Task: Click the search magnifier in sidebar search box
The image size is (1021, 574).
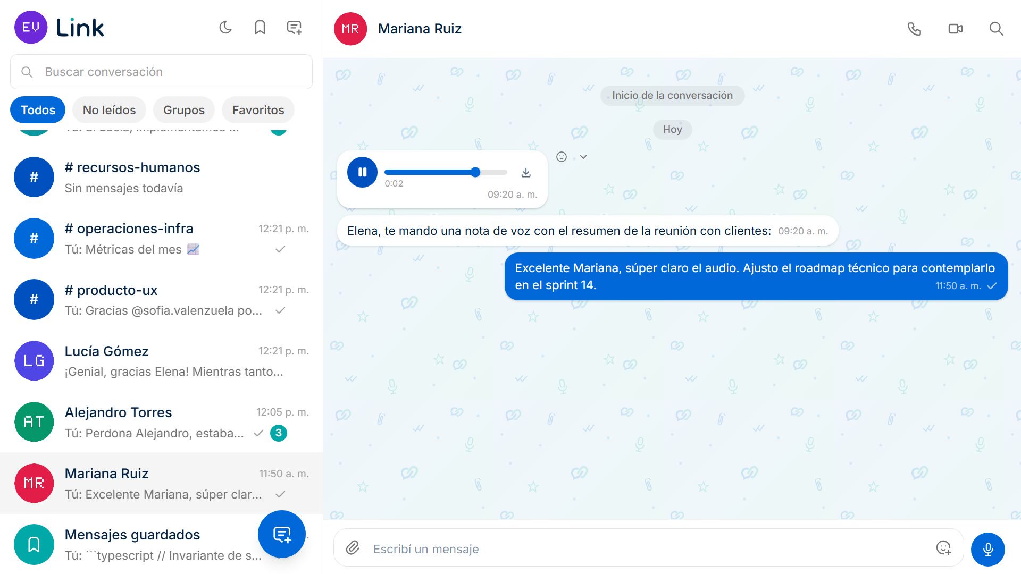Action: pyautogui.click(x=27, y=72)
